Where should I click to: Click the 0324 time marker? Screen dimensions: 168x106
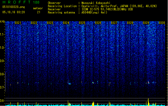coord(66,23)
